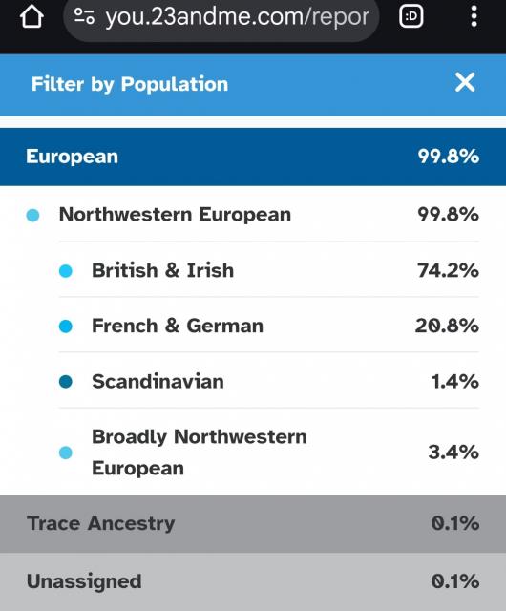Open the tab switcher icon
Viewport: 506px width, 611px height.
click(x=411, y=16)
